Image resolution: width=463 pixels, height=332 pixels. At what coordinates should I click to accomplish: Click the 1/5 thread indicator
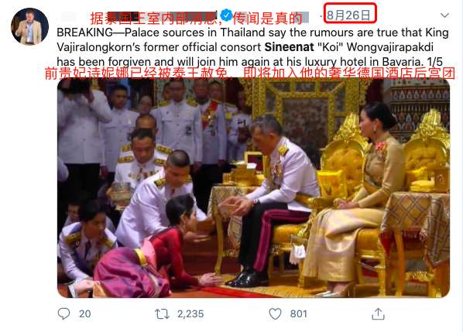[x=434, y=62]
